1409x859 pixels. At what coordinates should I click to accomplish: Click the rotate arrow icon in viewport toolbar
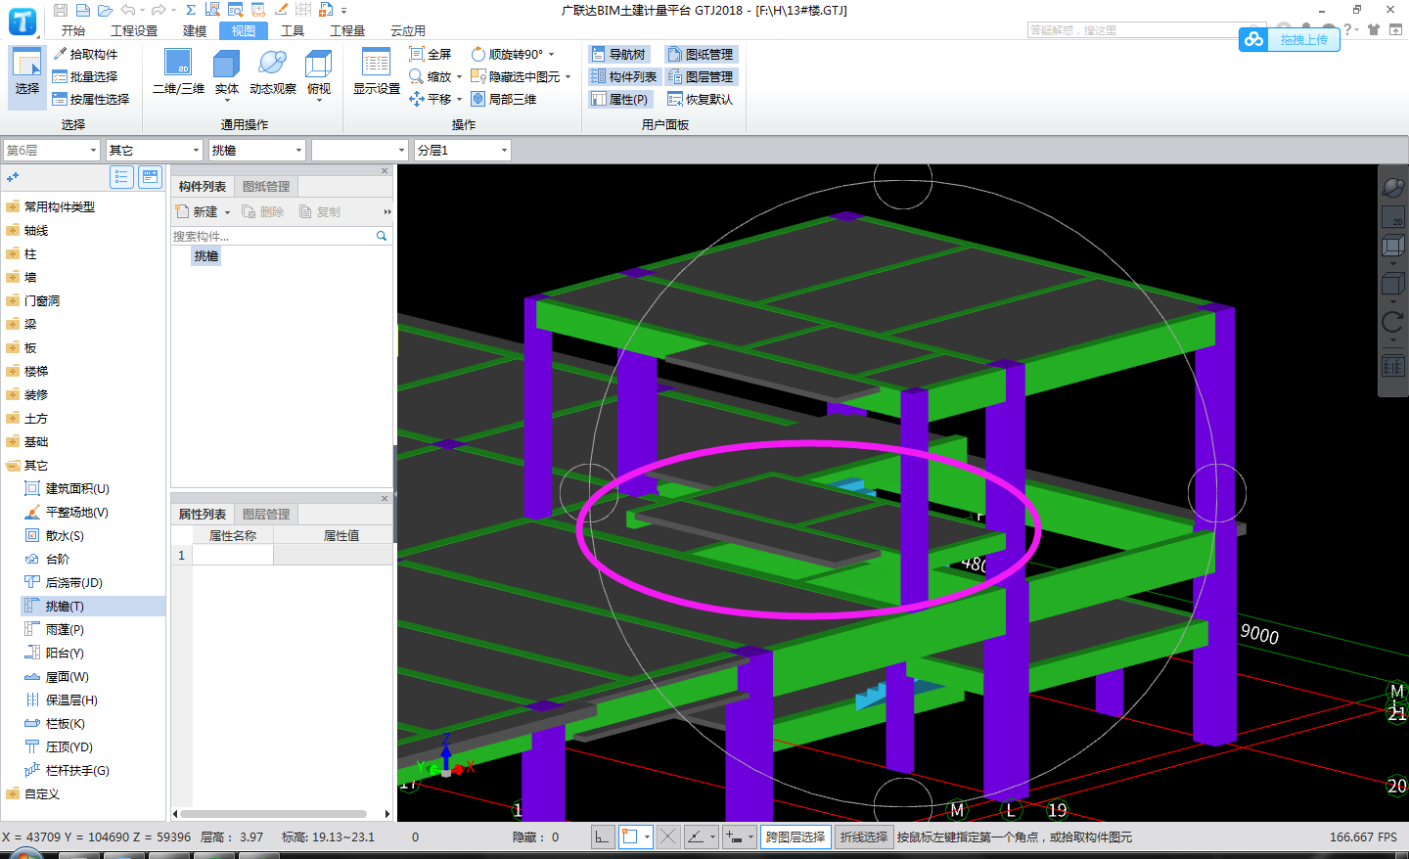click(1392, 323)
